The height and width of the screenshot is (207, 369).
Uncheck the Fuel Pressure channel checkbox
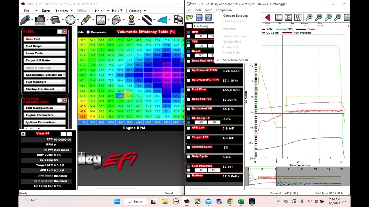(x=189, y=166)
